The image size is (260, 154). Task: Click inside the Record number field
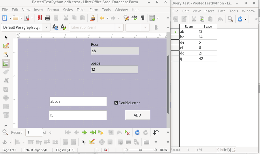pos(34,132)
